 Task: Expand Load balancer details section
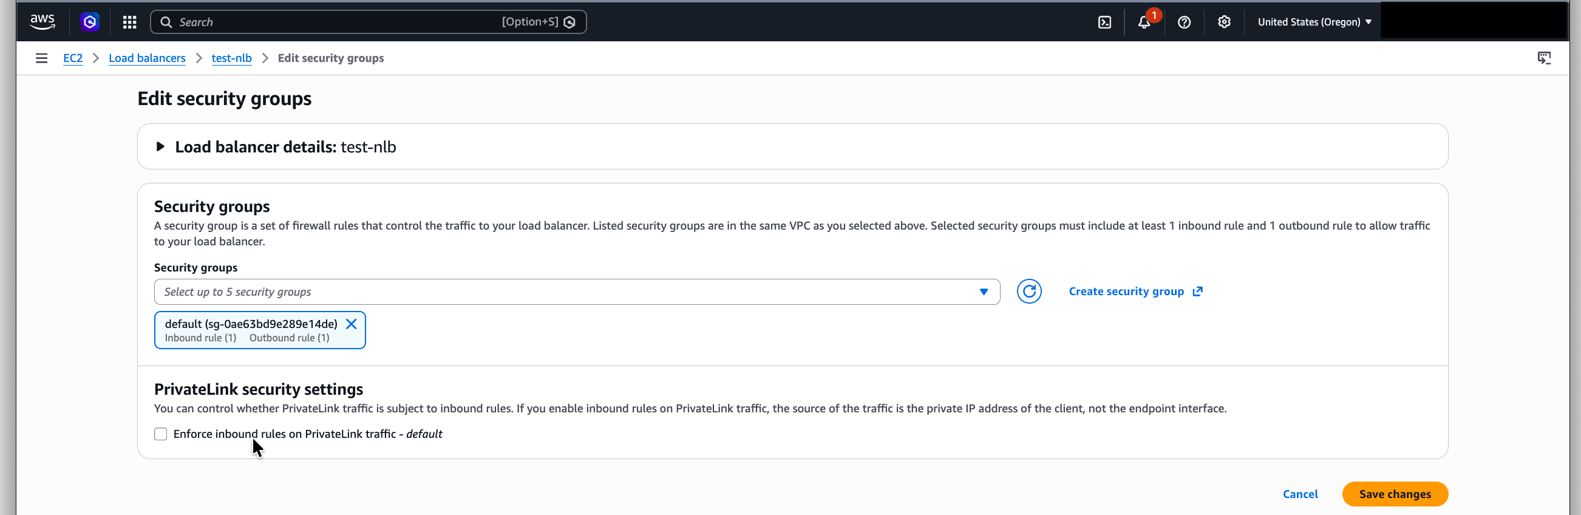tap(160, 147)
